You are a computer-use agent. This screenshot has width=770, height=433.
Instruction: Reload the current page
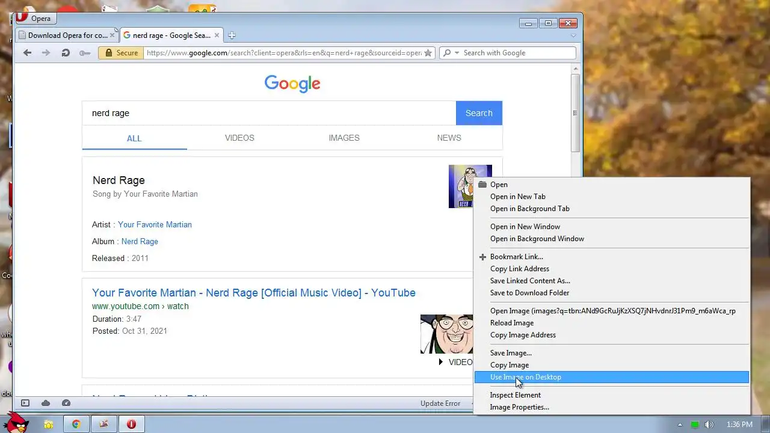pos(65,53)
